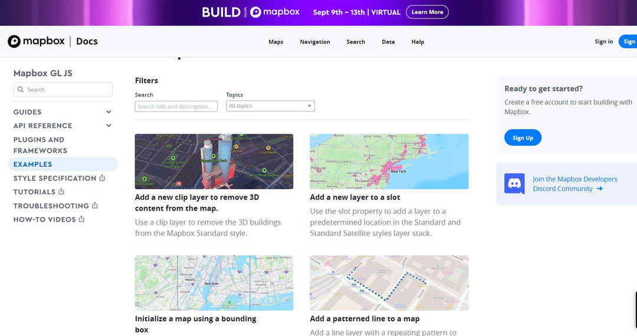Click the partially visible Sign button in header
This screenshot has width=637, height=336.
[x=628, y=41]
